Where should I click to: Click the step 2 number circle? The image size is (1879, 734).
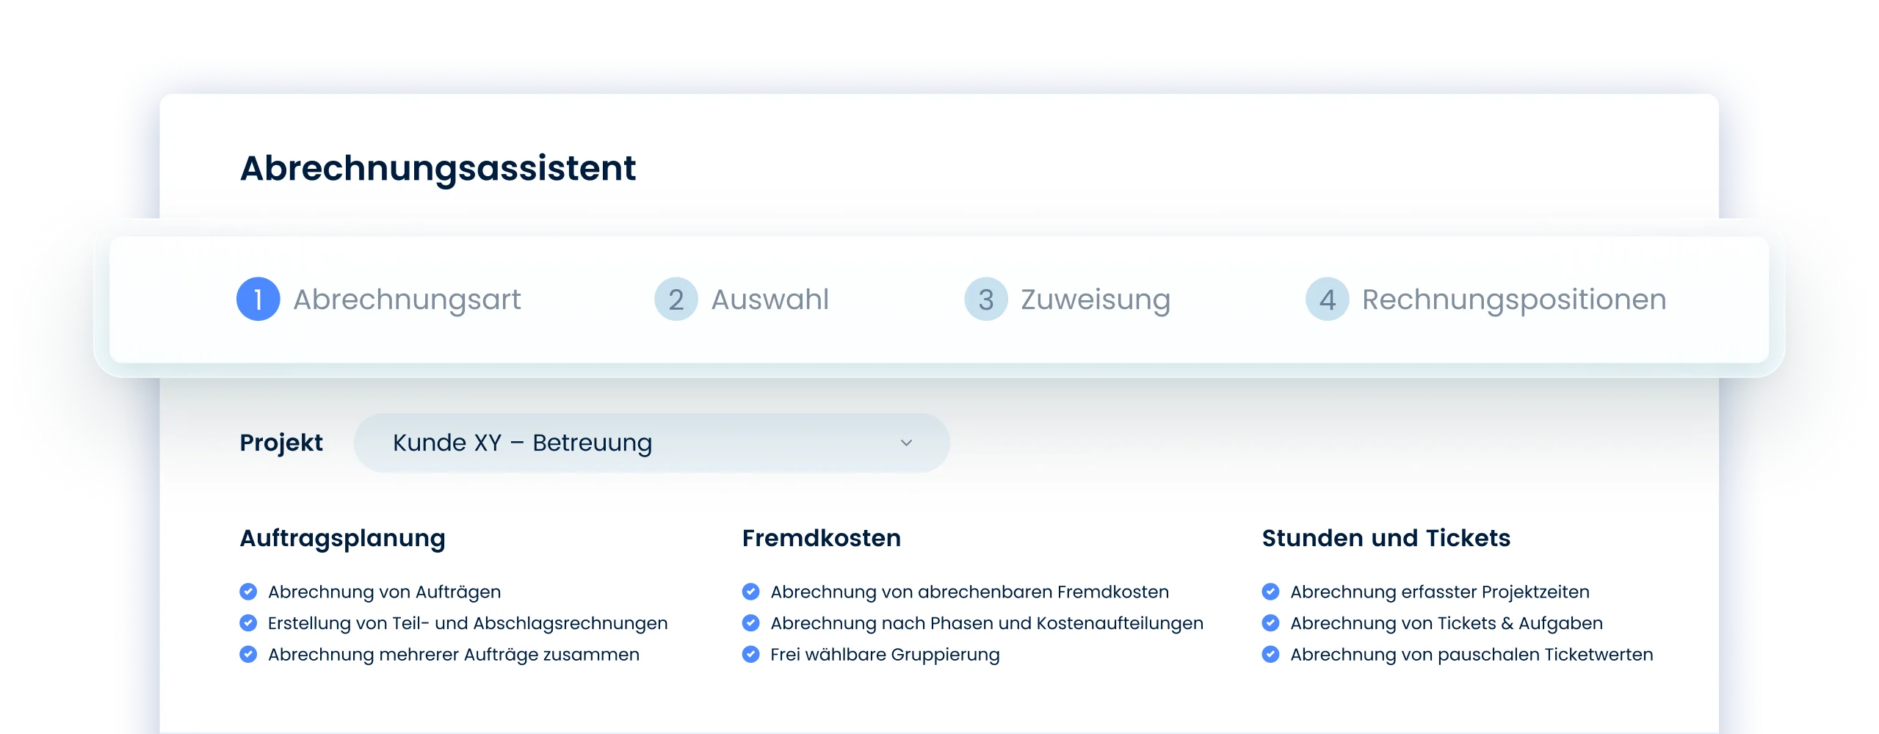(x=676, y=299)
